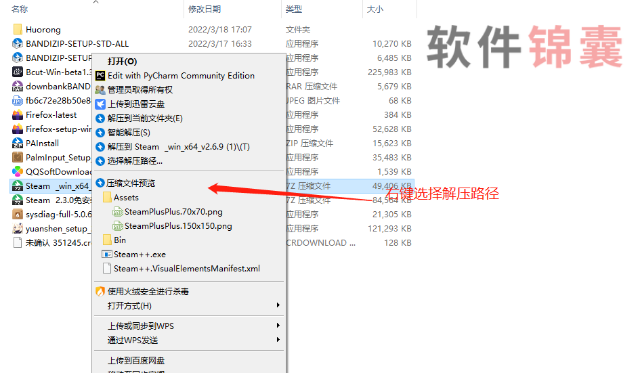Click date 2022/3/17 16:33
Screen dimensions: 640x373
[x=220, y=44]
